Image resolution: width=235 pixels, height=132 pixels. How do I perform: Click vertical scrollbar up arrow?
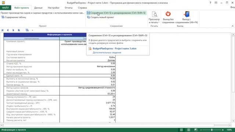coord(233,34)
